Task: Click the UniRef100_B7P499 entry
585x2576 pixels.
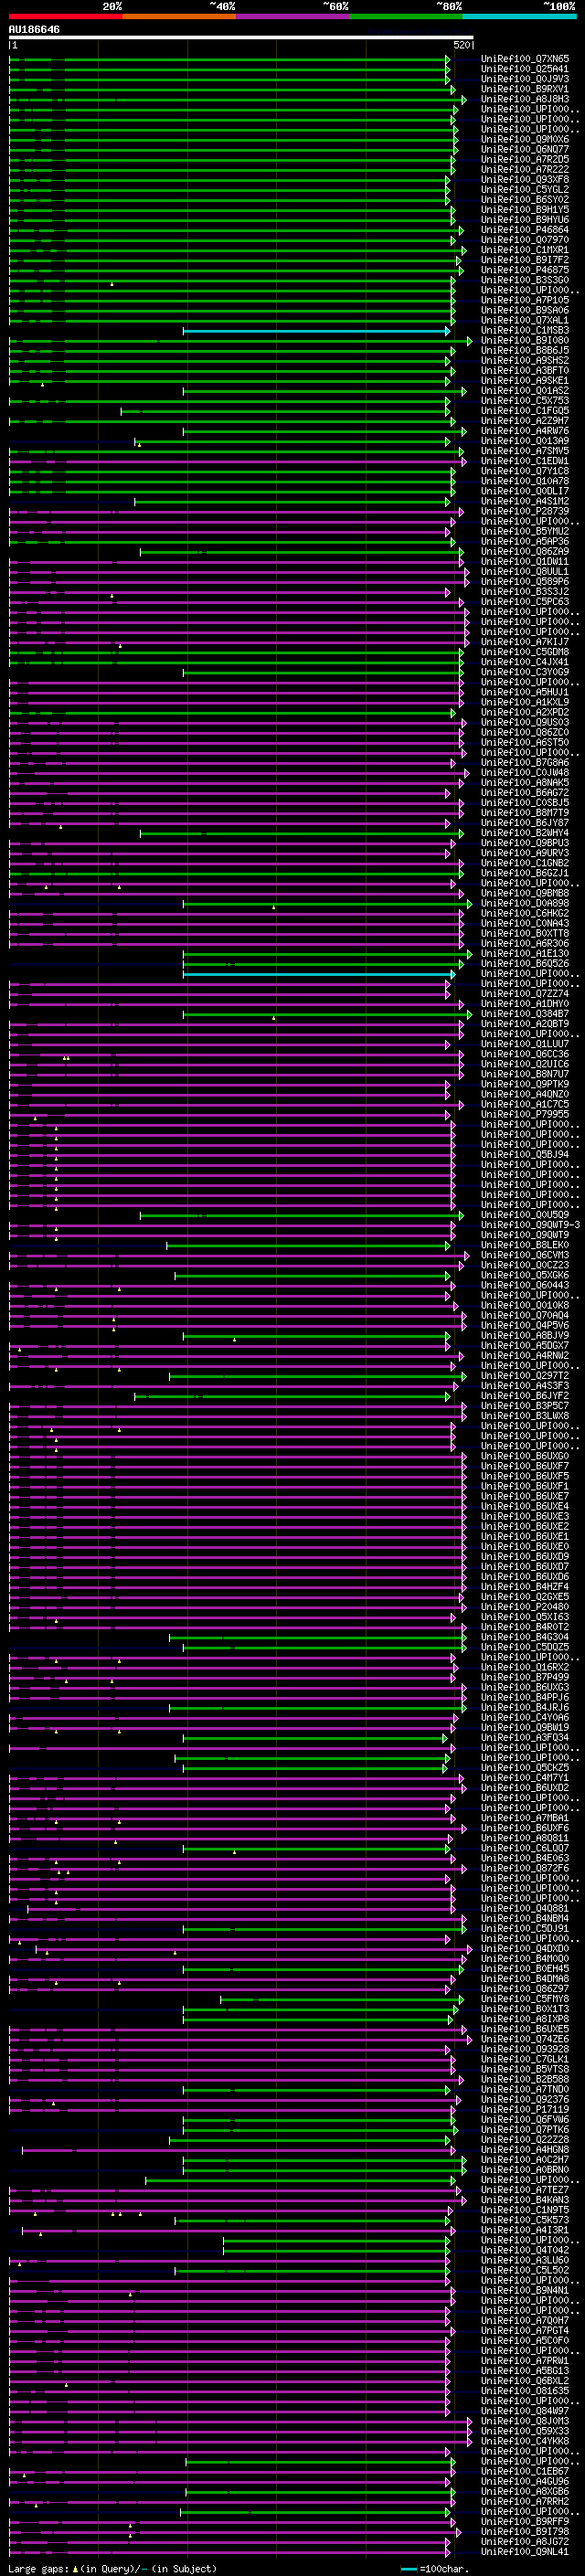Action: (x=525, y=1678)
